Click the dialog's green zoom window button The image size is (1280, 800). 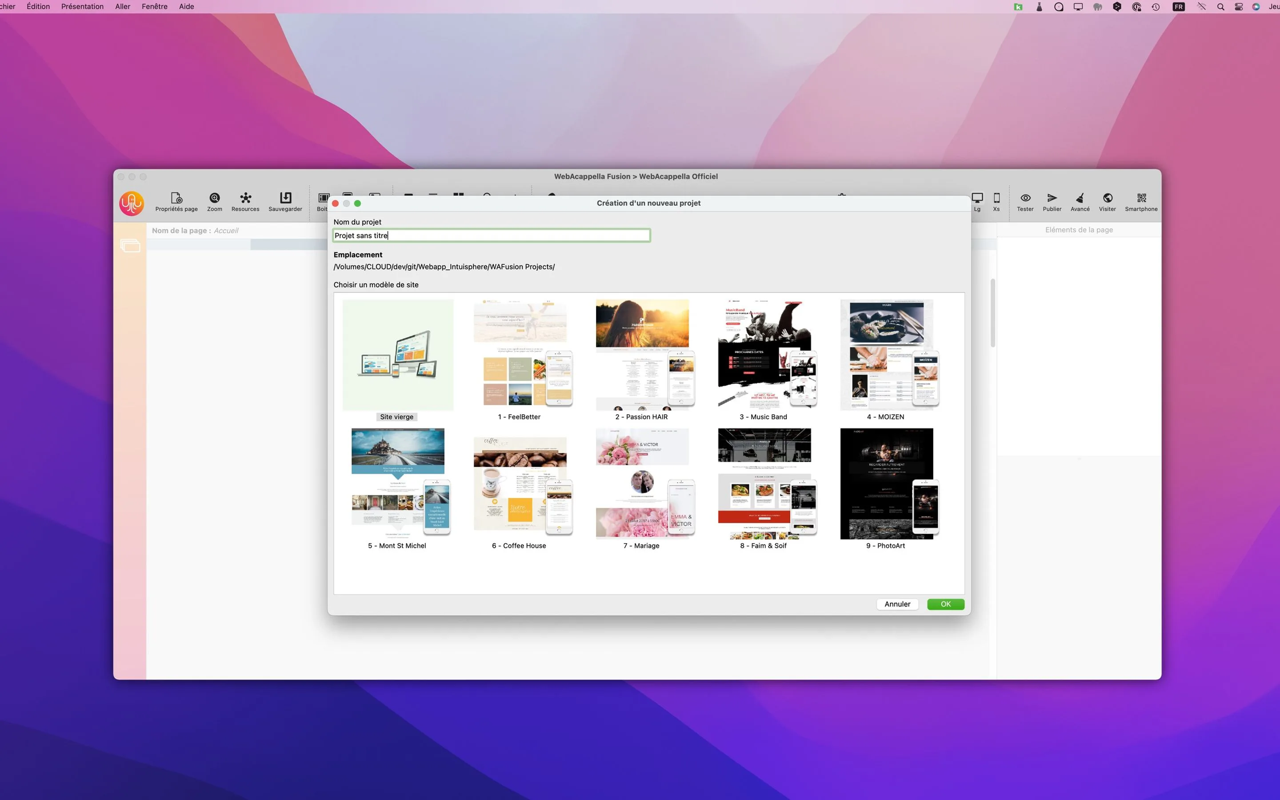pos(357,203)
